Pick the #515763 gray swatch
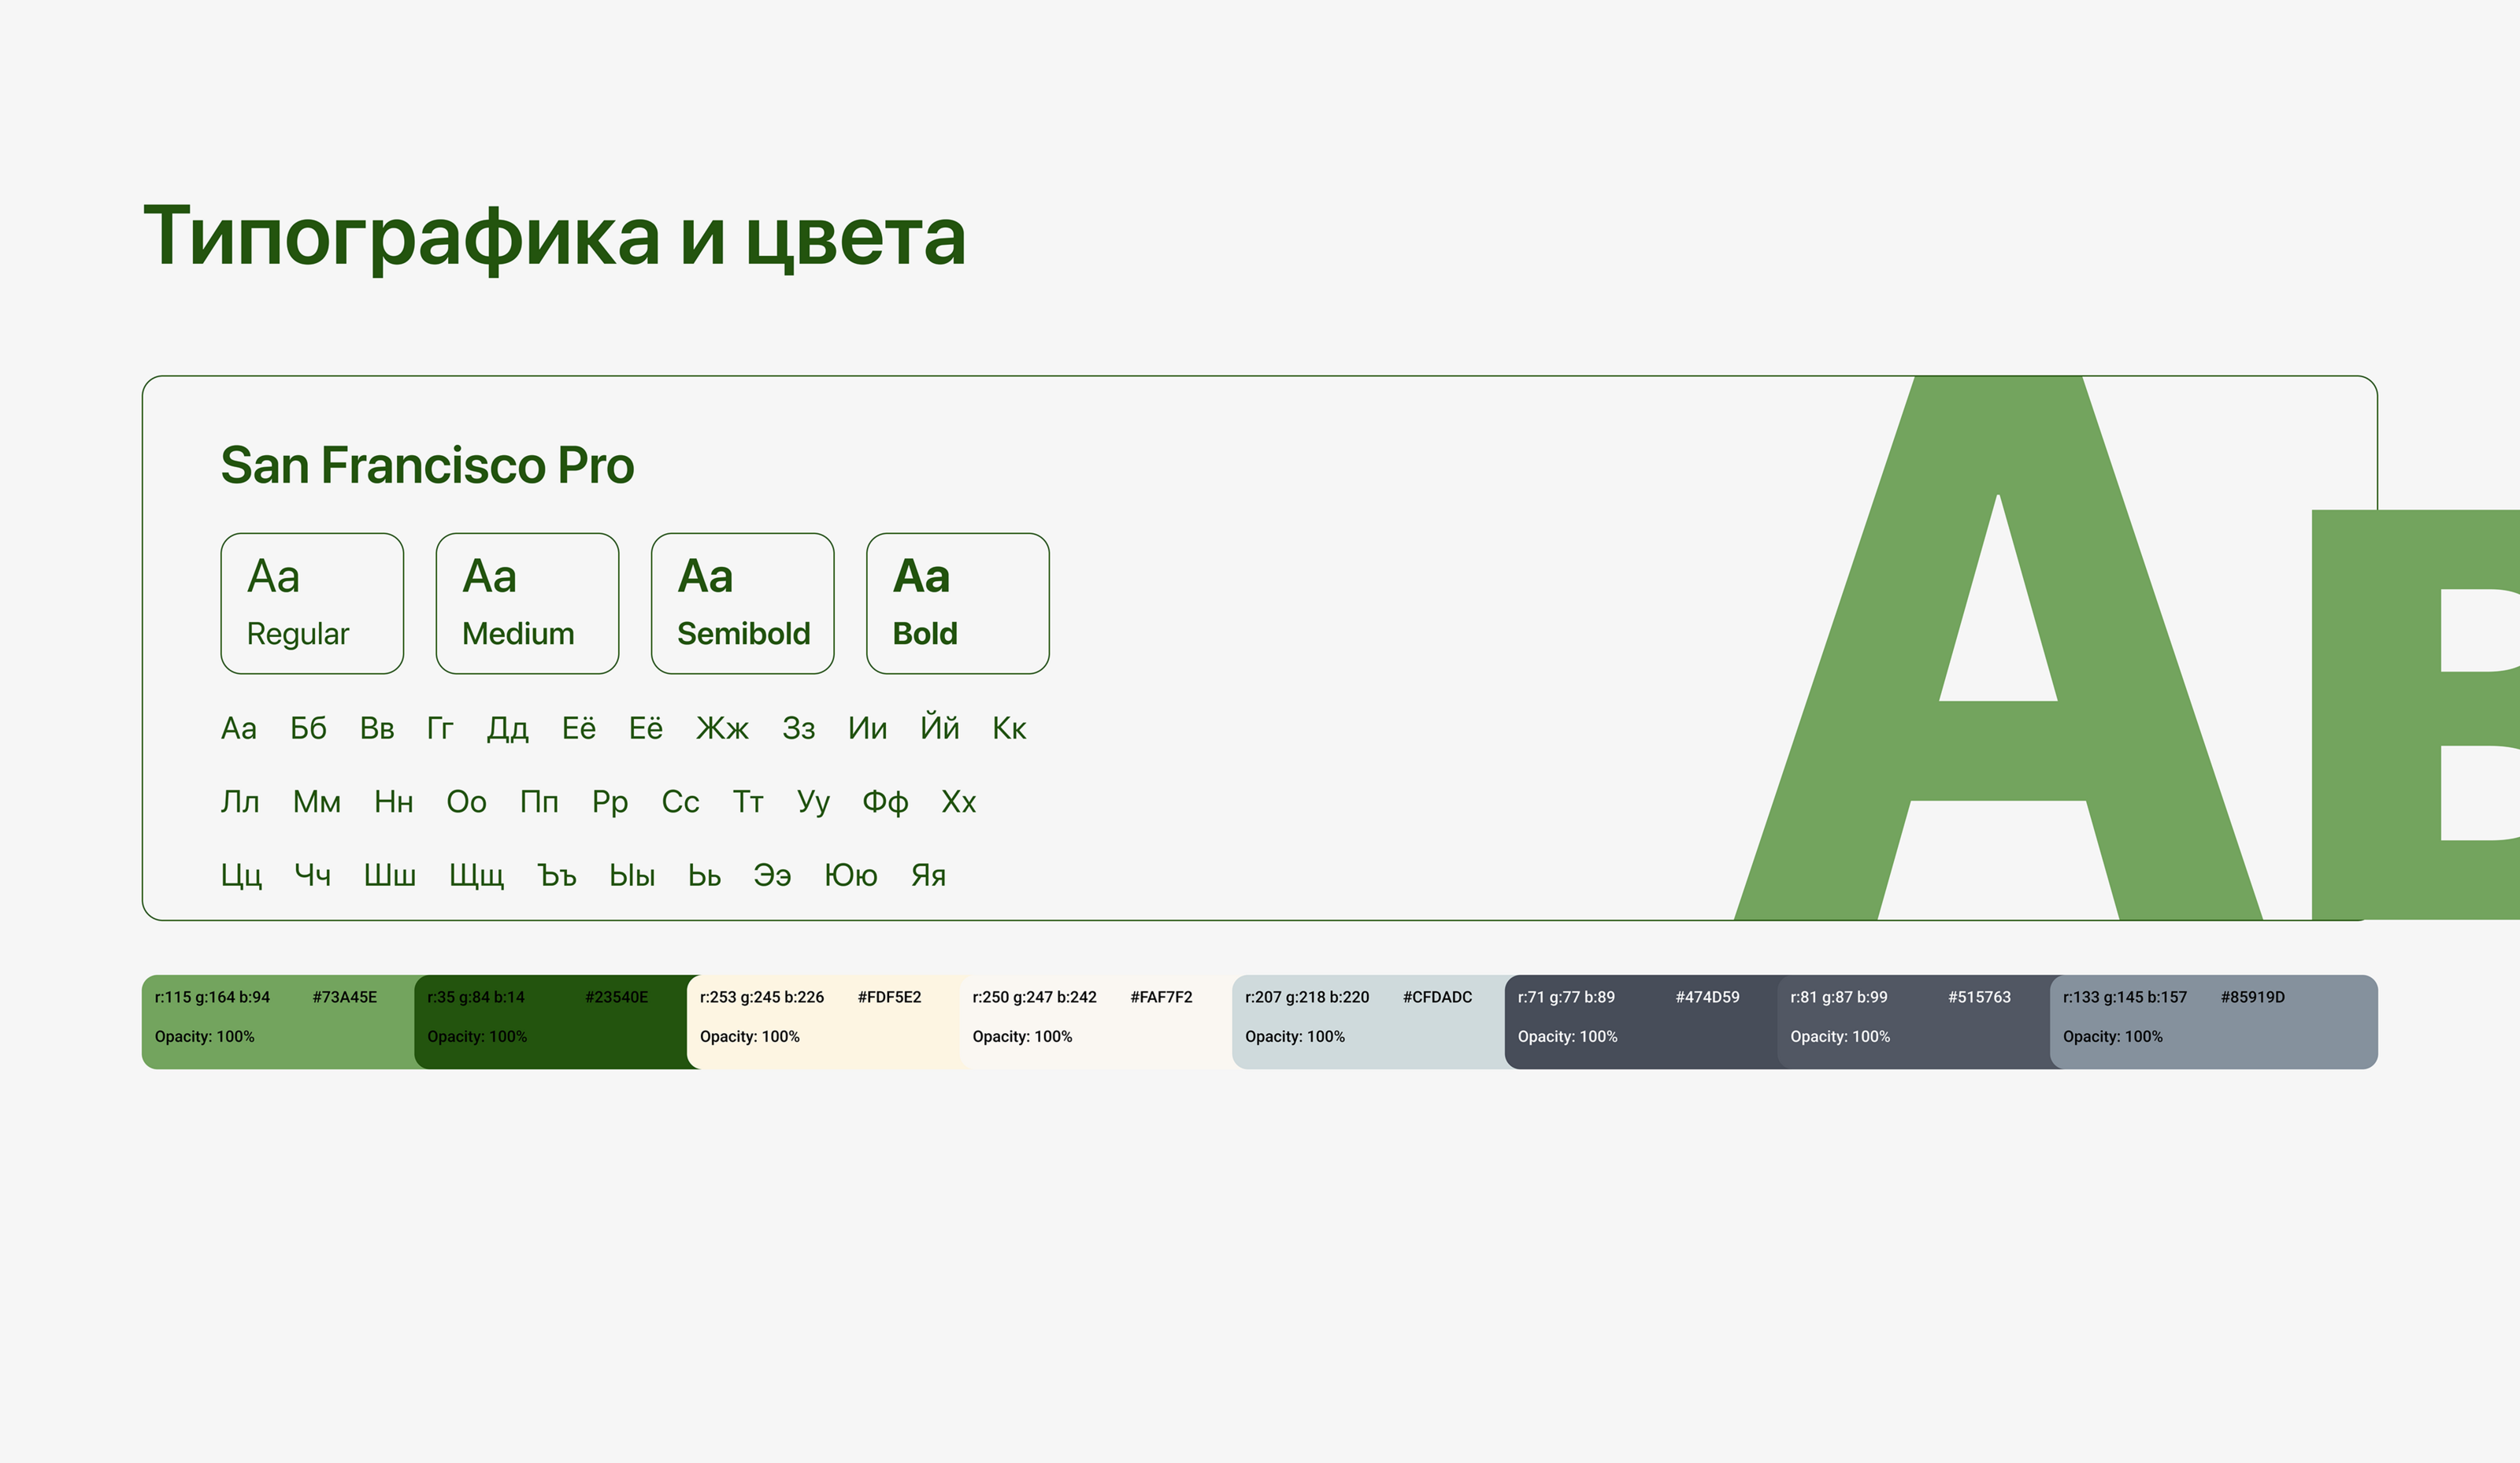Screen dimensions: 2520x1463 point(1915,1021)
